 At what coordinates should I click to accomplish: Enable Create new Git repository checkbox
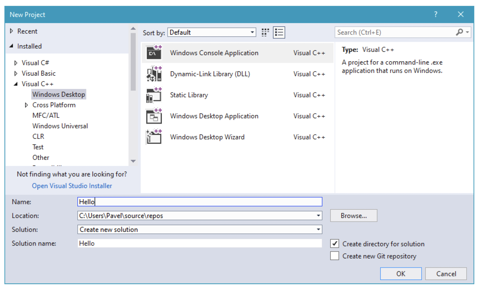point(335,256)
